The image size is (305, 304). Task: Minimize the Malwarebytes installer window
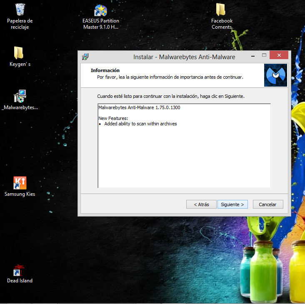click(x=253, y=56)
